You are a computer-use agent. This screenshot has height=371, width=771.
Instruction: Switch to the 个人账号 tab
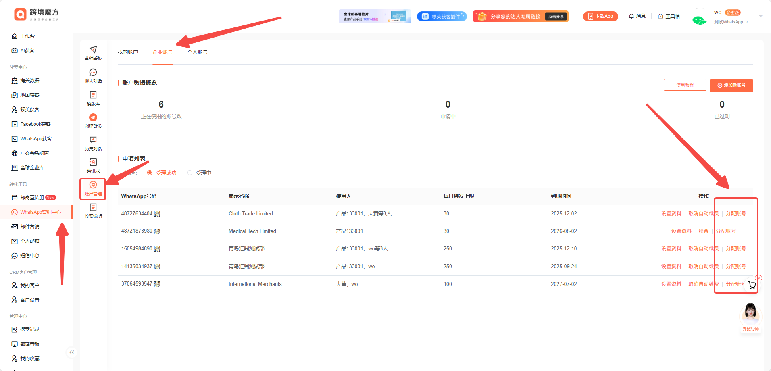[198, 52]
